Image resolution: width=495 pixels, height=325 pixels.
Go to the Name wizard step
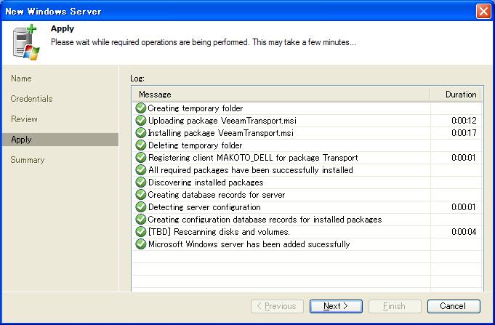(21, 79)
